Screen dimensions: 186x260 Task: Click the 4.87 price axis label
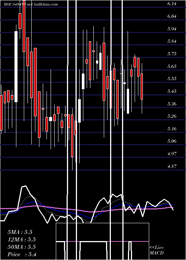click(172, 166)
